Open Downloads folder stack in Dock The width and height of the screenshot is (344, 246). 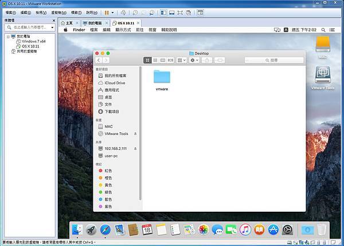pos(307,230)
